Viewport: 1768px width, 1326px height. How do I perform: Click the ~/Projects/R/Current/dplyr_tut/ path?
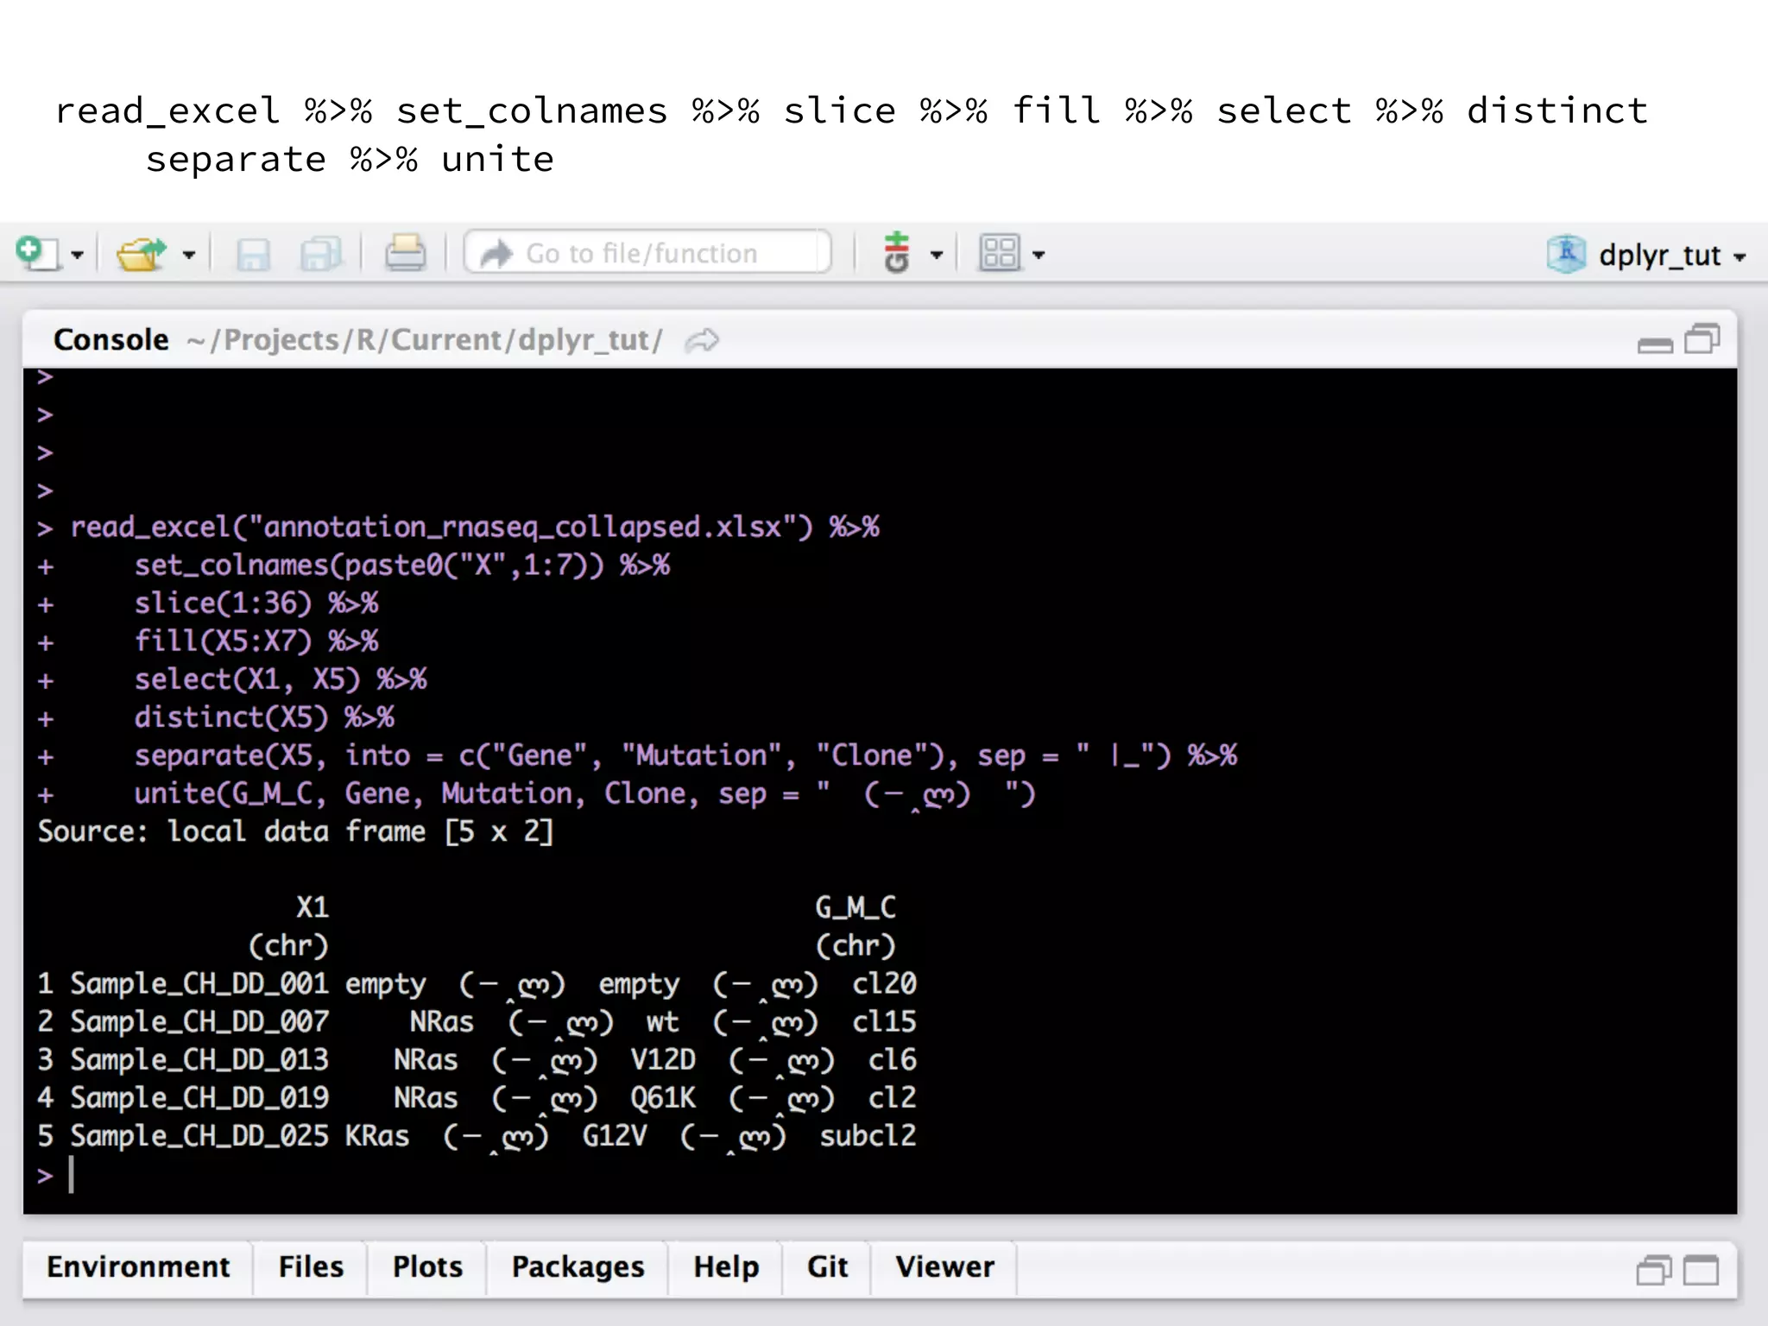[425, 341]
